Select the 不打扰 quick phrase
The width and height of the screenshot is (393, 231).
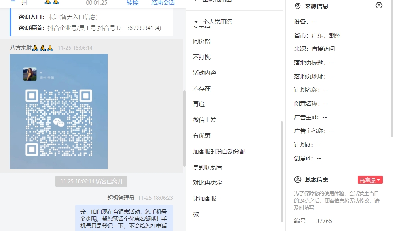202,57
